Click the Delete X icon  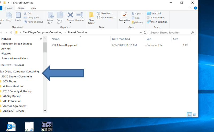coord(70,15)
